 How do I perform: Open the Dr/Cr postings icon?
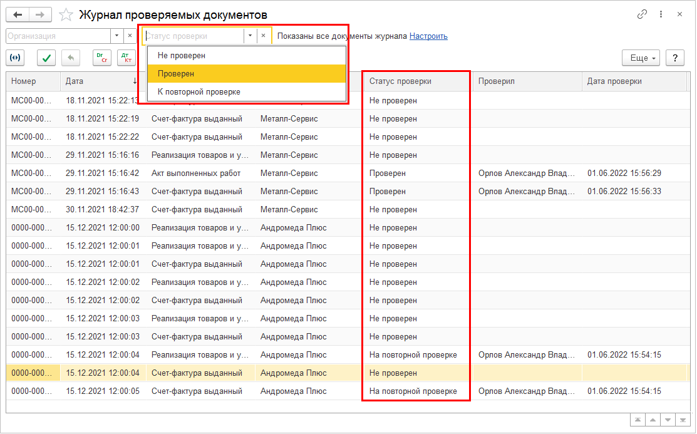(x=101, y=58)
